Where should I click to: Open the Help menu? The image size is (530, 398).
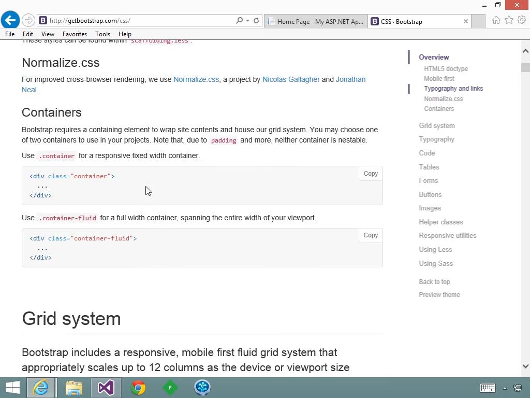tap(125, 34)
